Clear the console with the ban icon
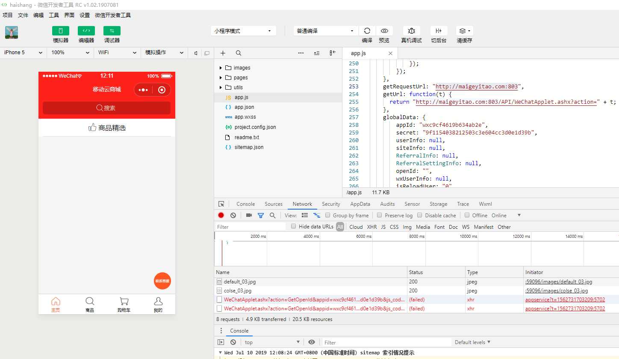The width and height of the screenshot is (619, 359). (x=233, y=342)
